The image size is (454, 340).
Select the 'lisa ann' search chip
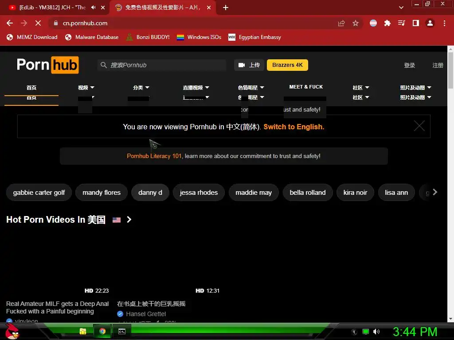tap(396, 193)
